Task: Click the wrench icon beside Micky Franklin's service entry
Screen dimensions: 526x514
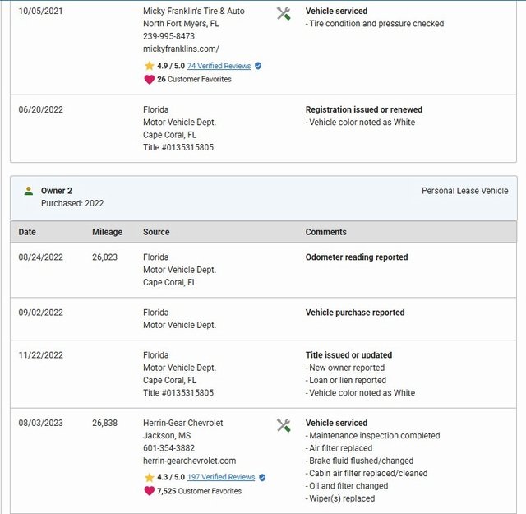Action: point(284,13)
